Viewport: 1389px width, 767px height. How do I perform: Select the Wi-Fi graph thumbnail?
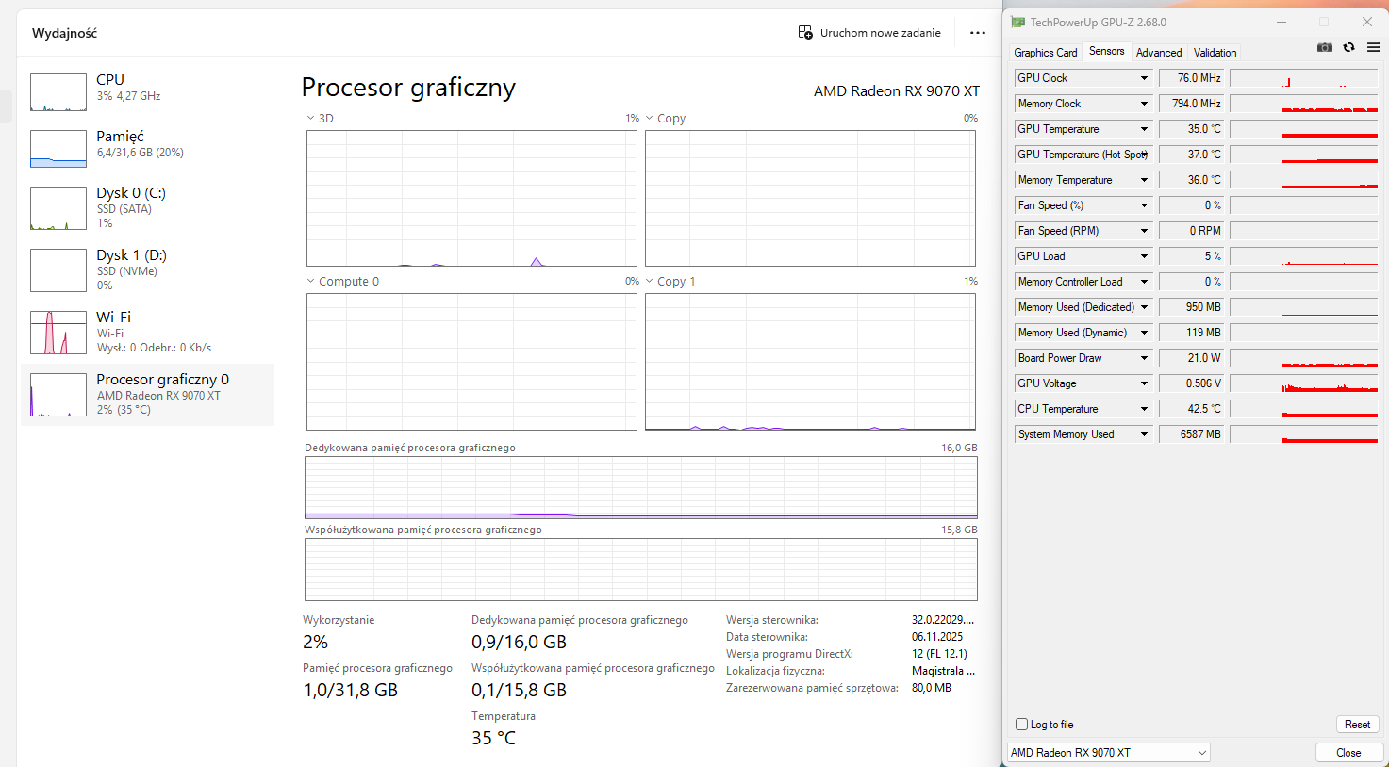click(58, 333)
